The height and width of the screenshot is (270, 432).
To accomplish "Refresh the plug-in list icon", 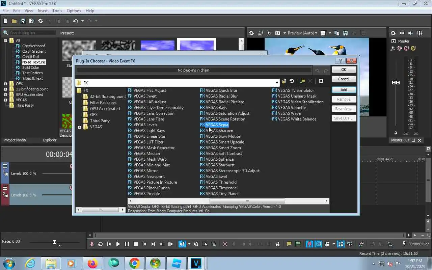I will 292,81.
